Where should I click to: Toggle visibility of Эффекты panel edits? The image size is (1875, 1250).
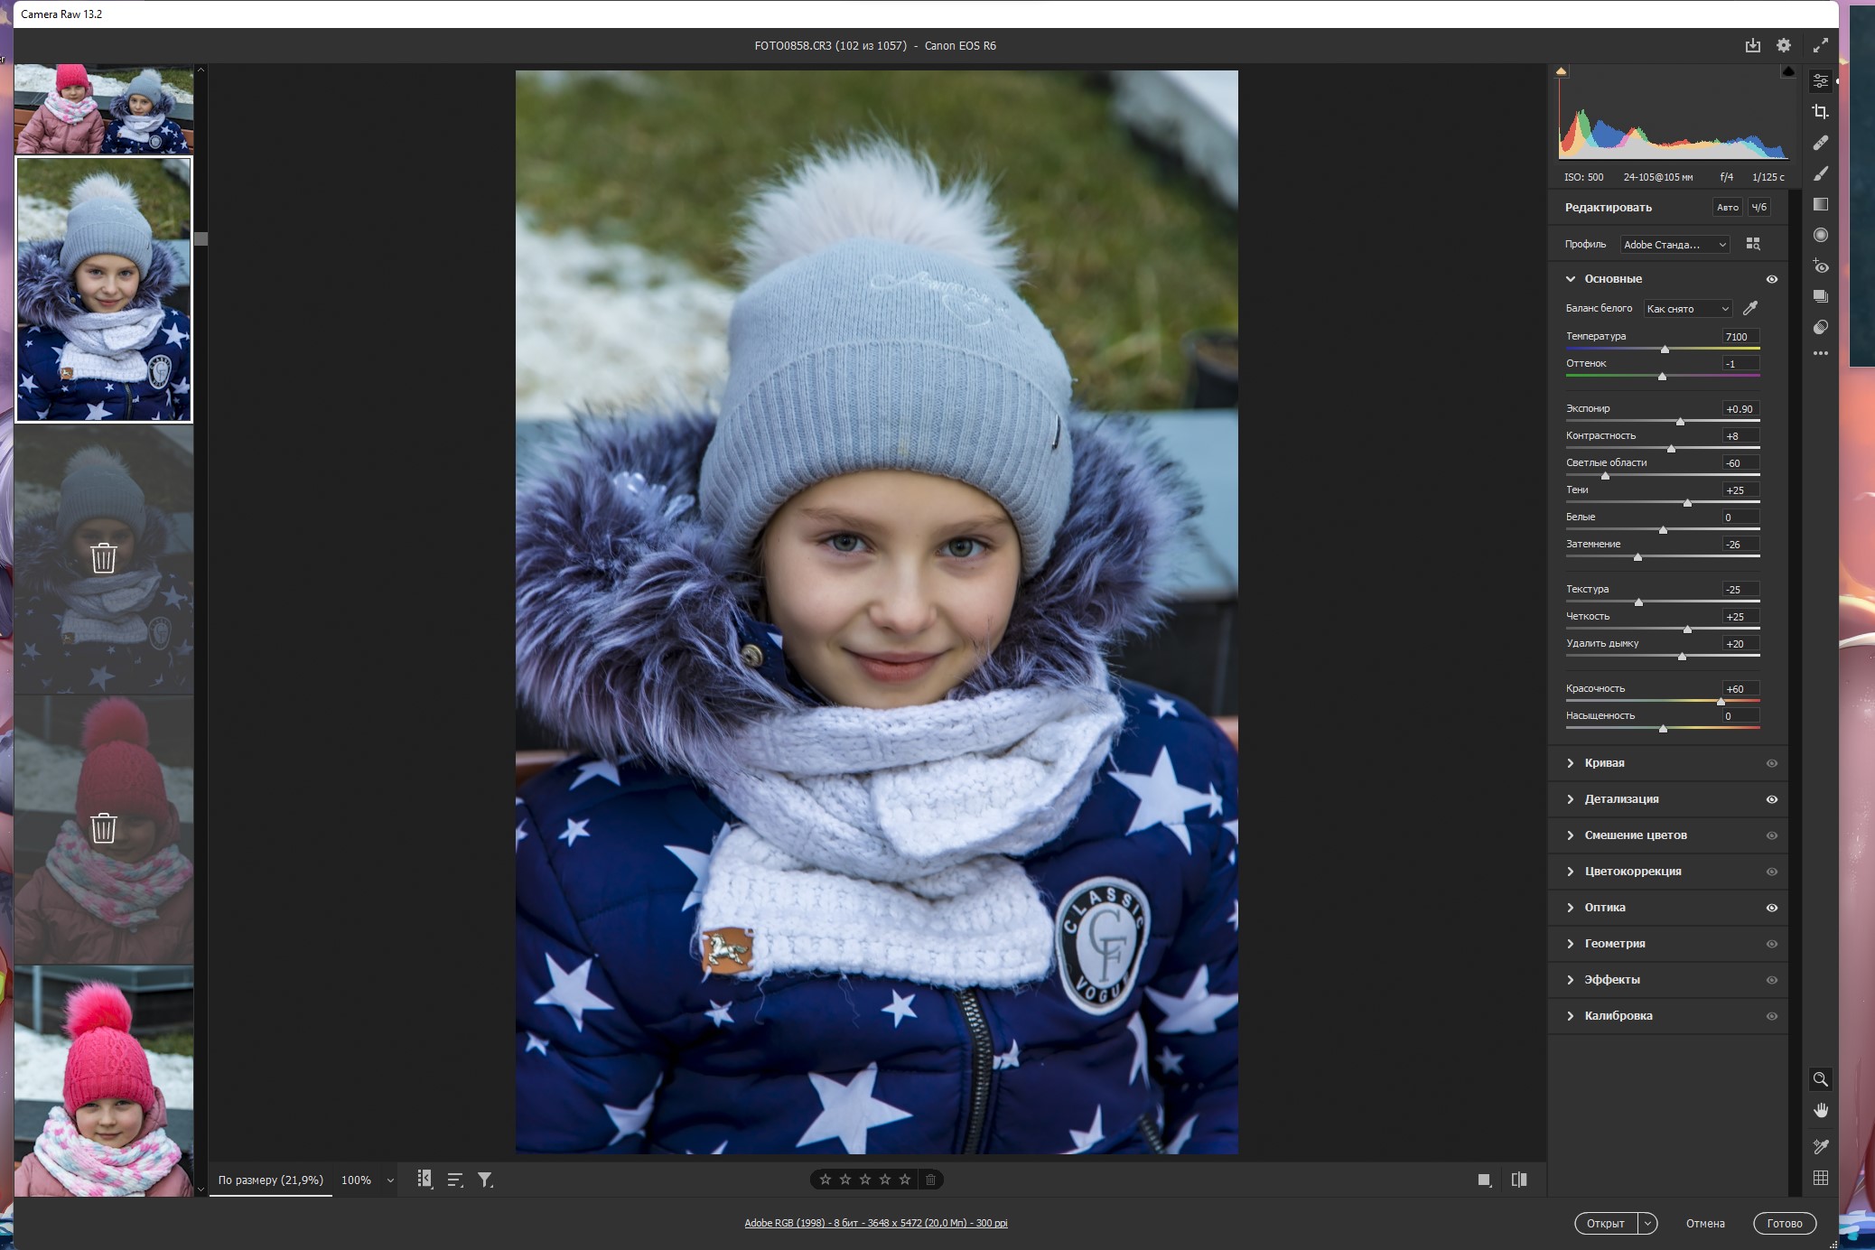coord(1771,980)
